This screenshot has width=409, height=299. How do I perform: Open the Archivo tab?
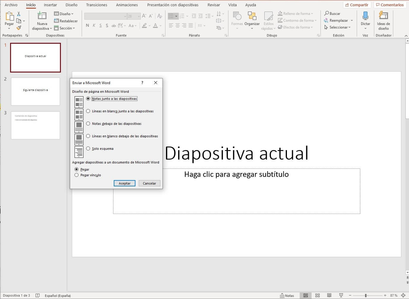(11, 5)
